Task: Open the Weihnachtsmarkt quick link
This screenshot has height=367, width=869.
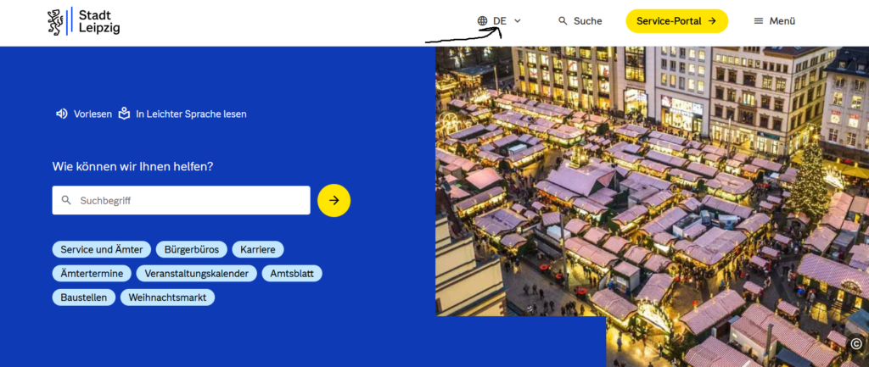Action: (167, 297)
